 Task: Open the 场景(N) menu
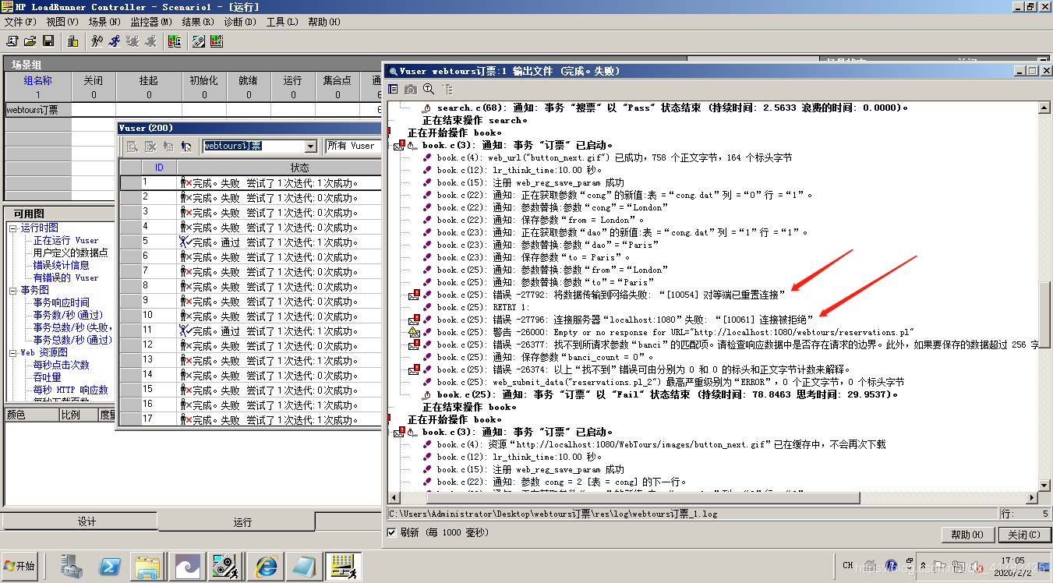click(x=104, y=22)
